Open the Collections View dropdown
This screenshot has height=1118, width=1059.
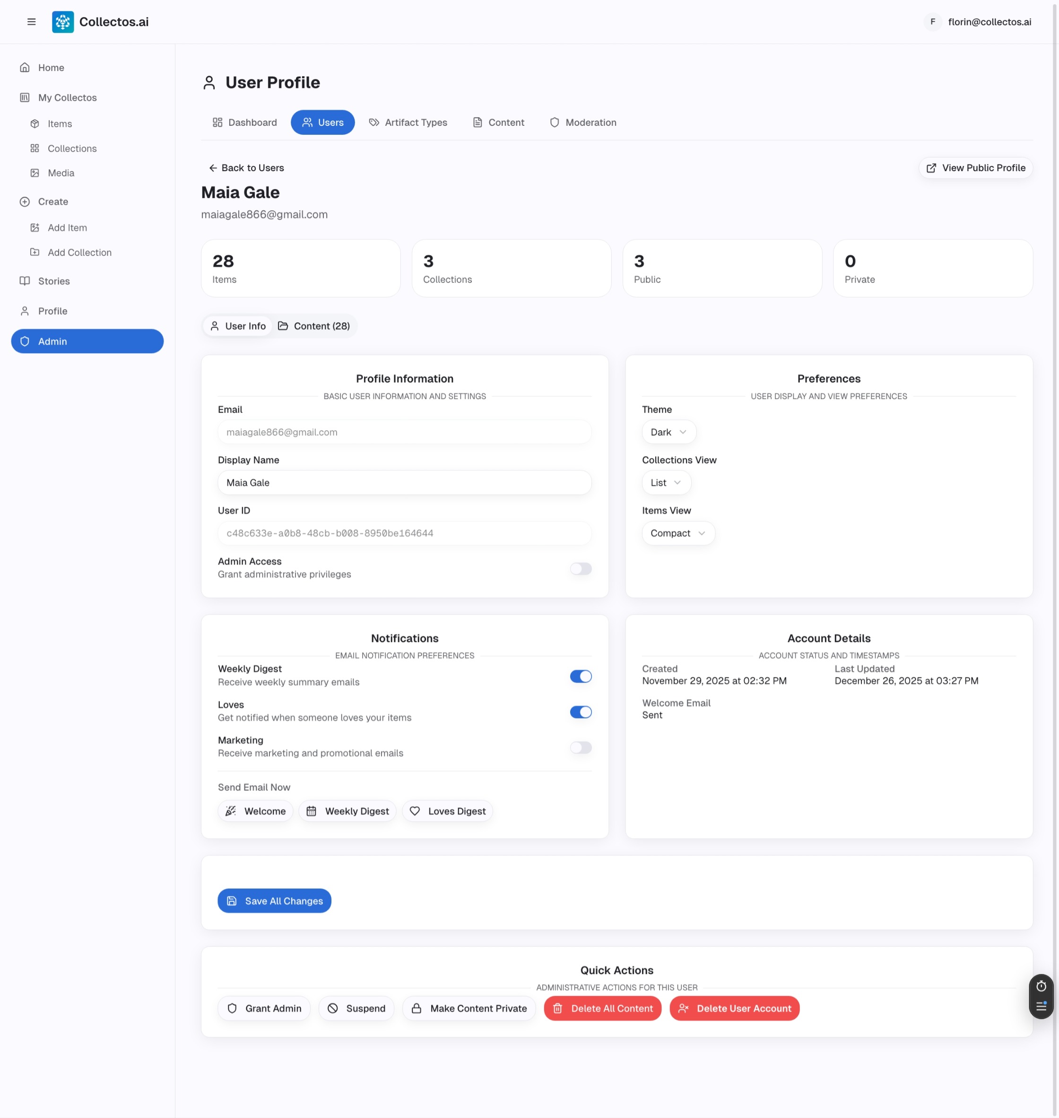pyautogui.click(x=666, y=483)
